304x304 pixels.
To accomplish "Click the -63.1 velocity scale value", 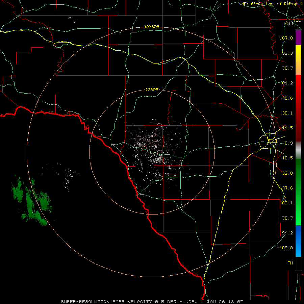I will 286,203.
